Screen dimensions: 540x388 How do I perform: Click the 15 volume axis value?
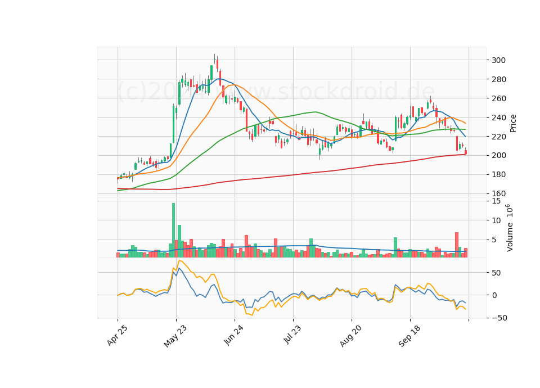click(x=496, y=201)
